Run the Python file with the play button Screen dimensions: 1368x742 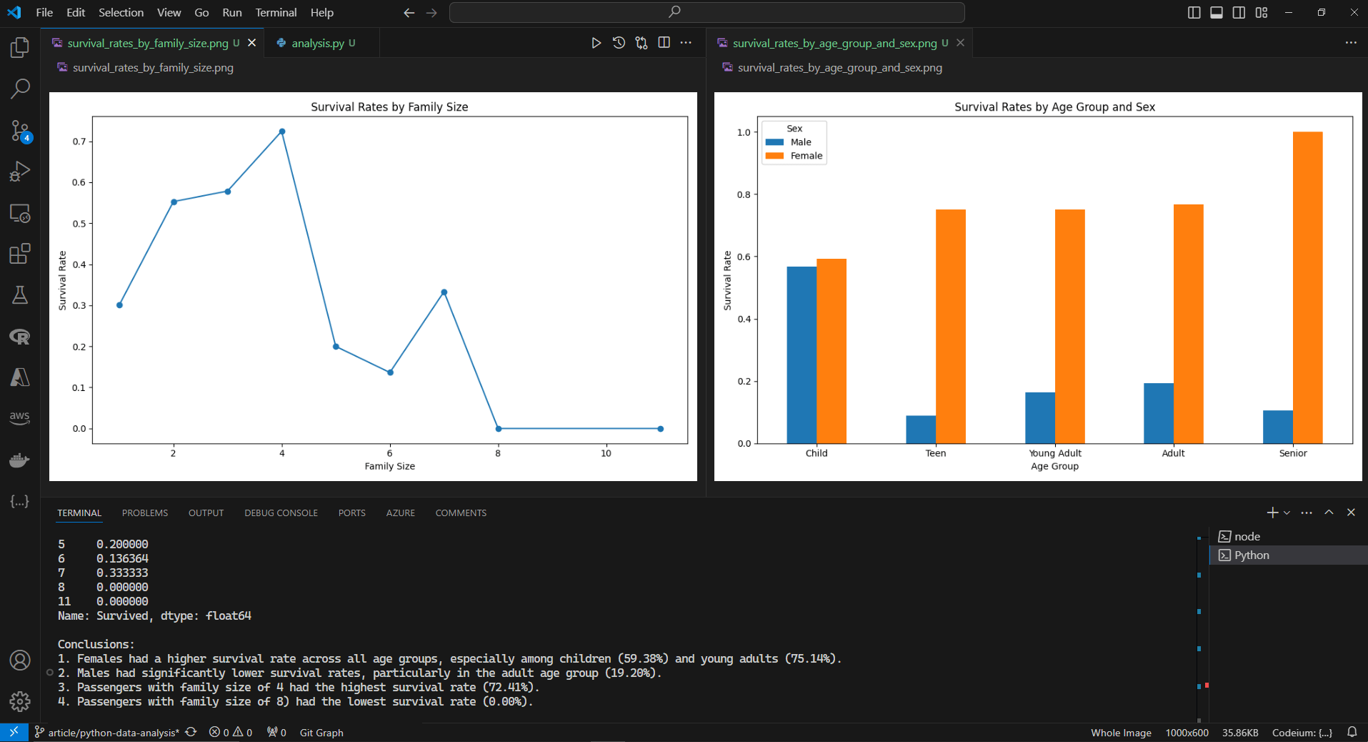pos(597,42)
